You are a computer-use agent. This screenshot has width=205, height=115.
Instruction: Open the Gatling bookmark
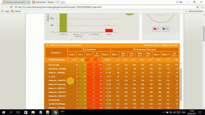16,11
